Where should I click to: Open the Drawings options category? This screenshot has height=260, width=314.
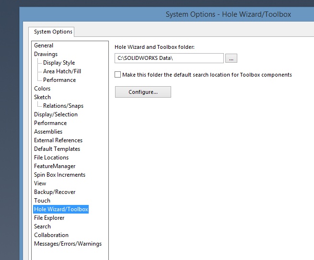point(46,54)
